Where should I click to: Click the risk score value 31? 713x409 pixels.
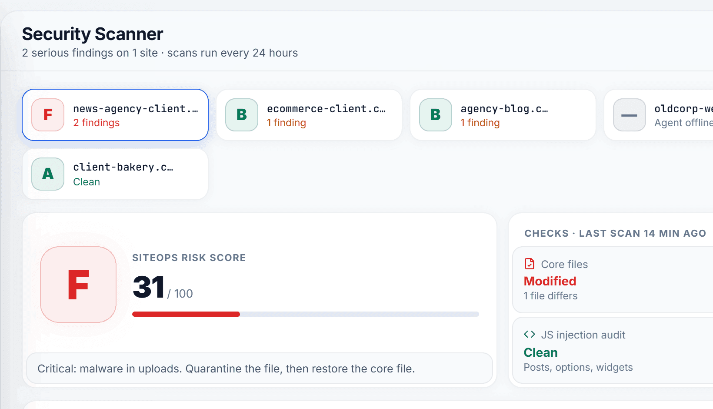click(x=149, y=287)
